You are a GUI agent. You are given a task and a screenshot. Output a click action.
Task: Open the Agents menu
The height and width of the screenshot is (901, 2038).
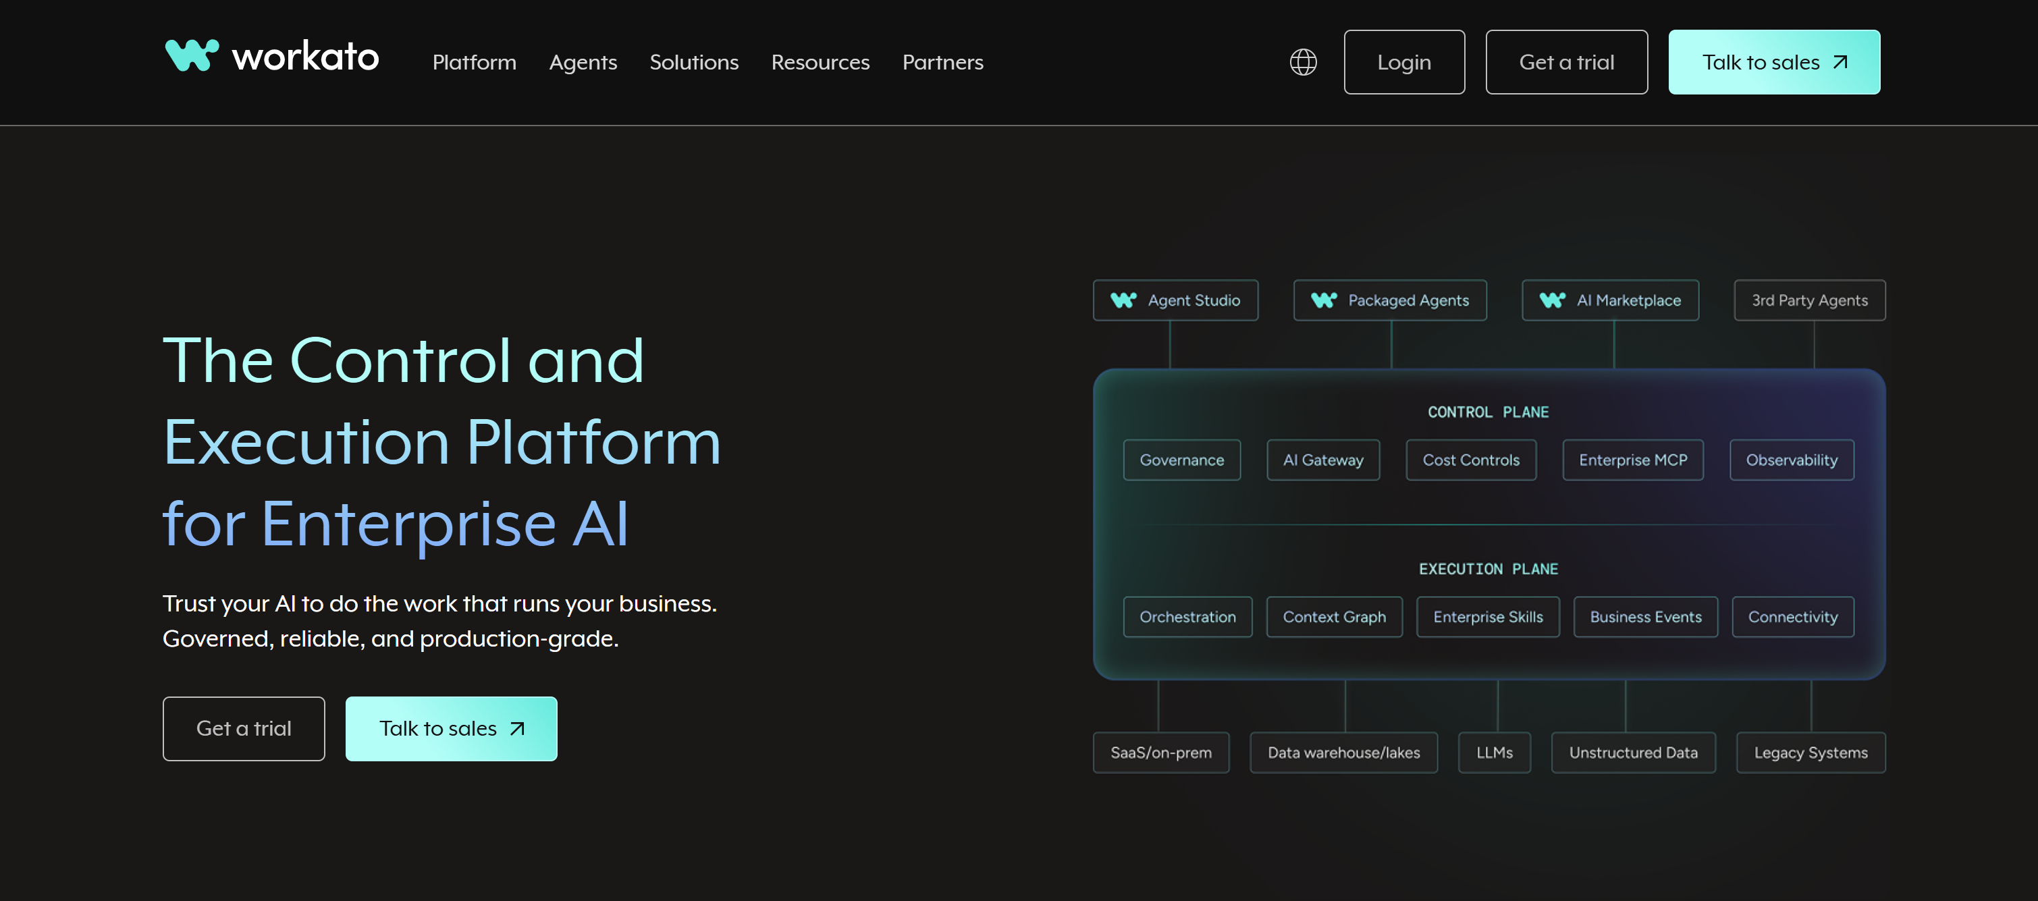coord(583,61)
